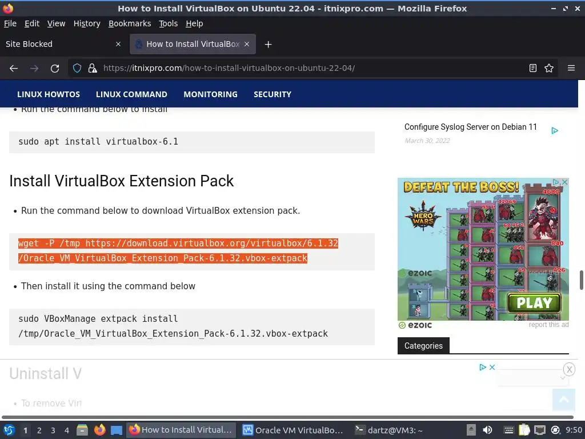The width and height of the screenshot is (585, 439).
Task: Select the How to Install VirtualBox tab
Action: (193, 44)
